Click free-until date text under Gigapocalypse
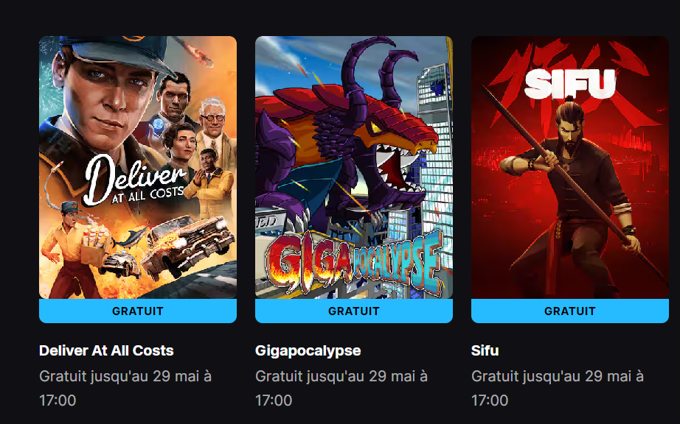Screen dimensions: 680x424 click(x=341, y=388)
